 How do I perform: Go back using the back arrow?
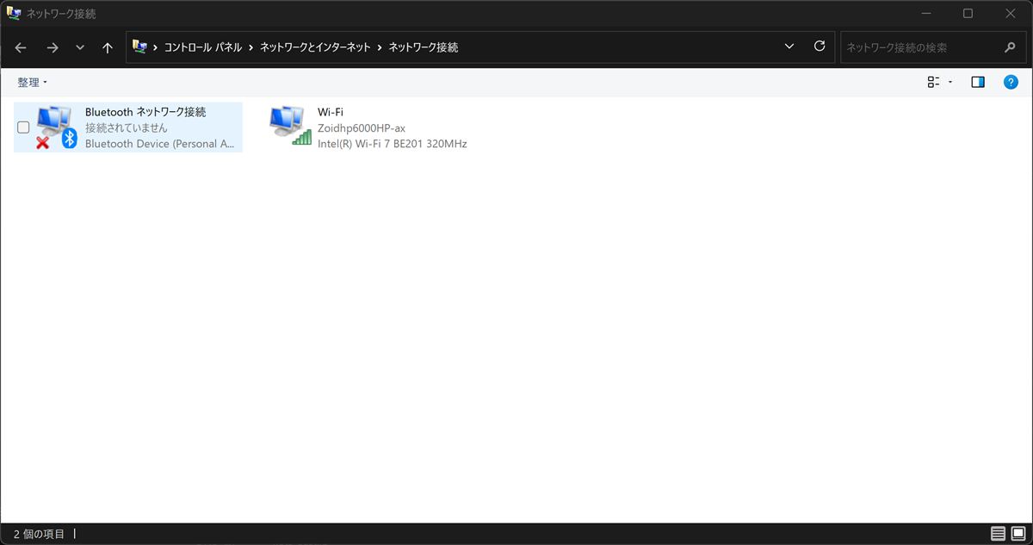tap(21, 47)
